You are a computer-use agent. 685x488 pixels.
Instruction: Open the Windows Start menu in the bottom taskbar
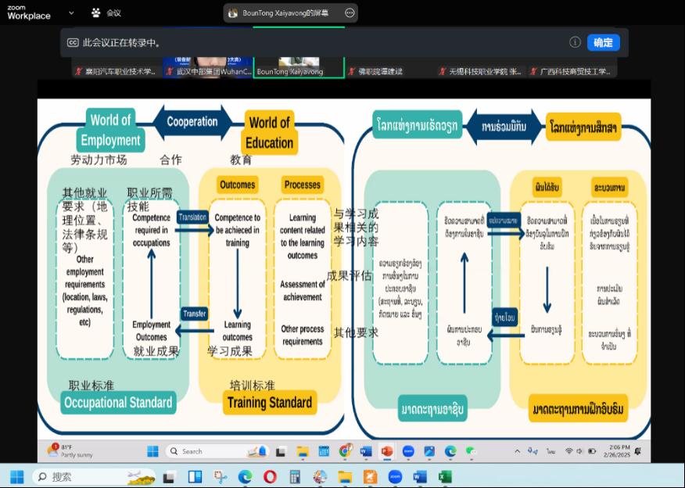(16, 475)
